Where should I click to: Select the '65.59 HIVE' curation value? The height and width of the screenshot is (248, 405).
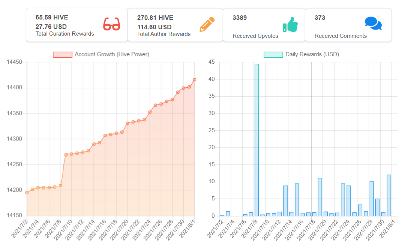point(52,17)
